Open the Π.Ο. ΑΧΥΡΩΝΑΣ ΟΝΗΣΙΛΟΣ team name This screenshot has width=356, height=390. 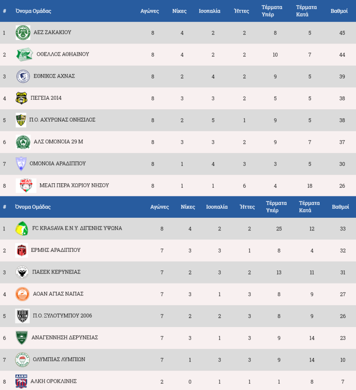click(x=62, y=120)
